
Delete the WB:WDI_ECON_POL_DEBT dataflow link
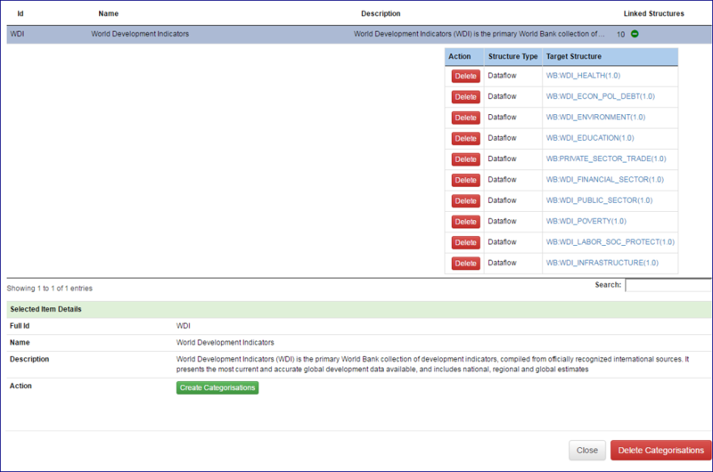pos(465,96)
